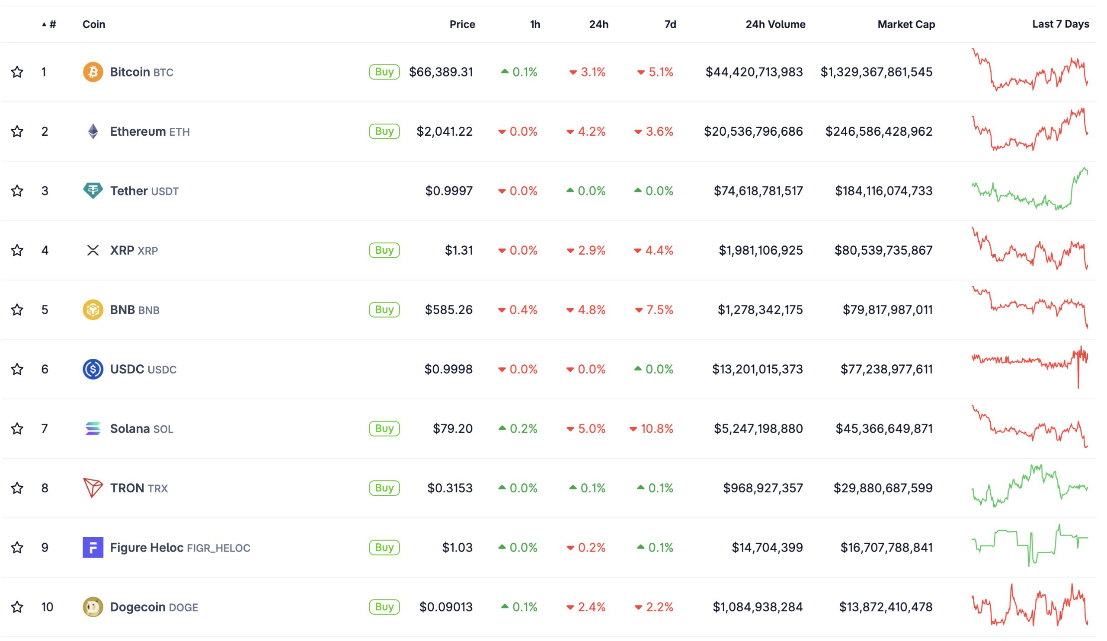Sort the table by Market Cap header
1107x641 pixels.
tap(906, 25)
